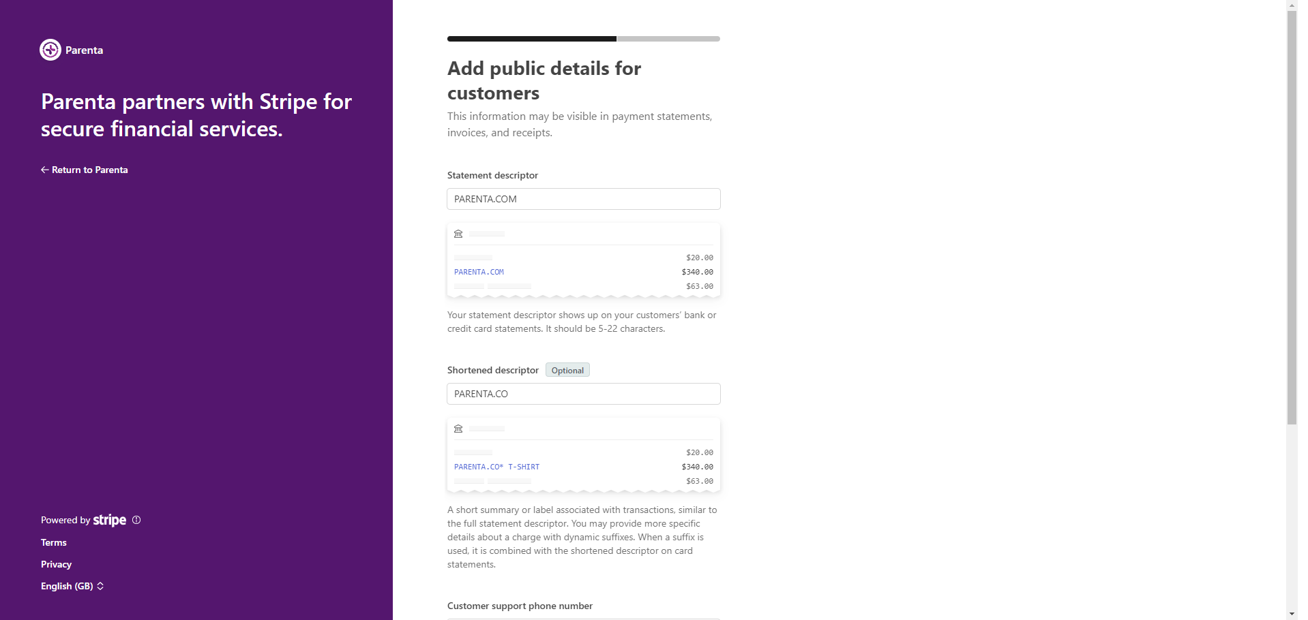Click the Parenta logo icon
The width and height of the screenshot is (1308, 620).
tap(50, 50)
